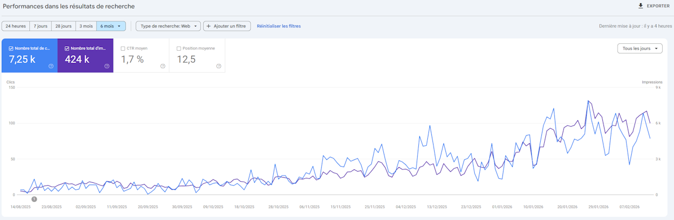The image size is (674, 220).
Task: Click Réinitialiser les filtres link
Action: point(278,26)
